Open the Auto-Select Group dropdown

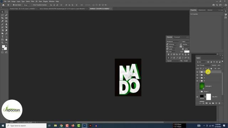pos(26,5)
